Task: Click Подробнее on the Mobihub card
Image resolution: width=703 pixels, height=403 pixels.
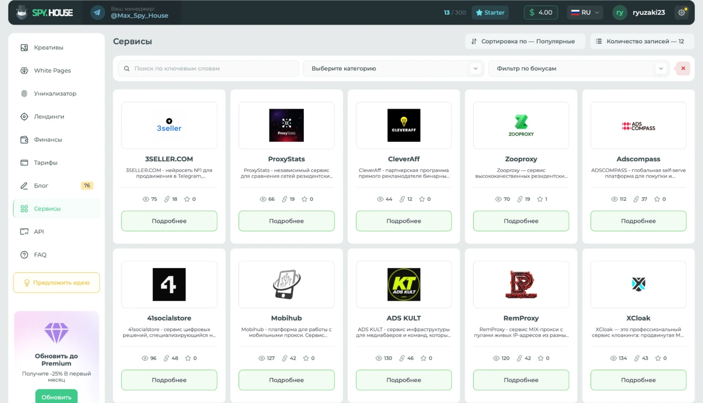Action: coord(286,380)
